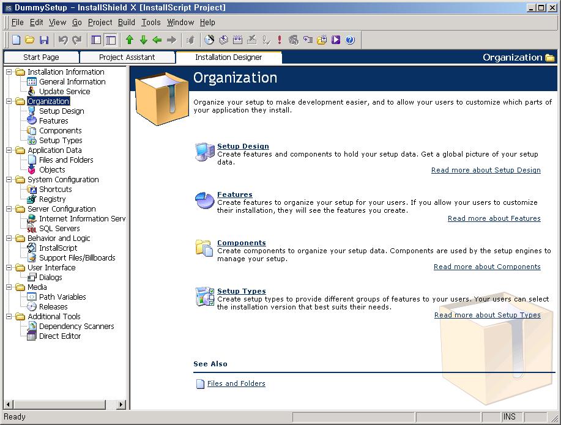Click the release wizard disc icon
561x425 pixels.
[209, 40]
